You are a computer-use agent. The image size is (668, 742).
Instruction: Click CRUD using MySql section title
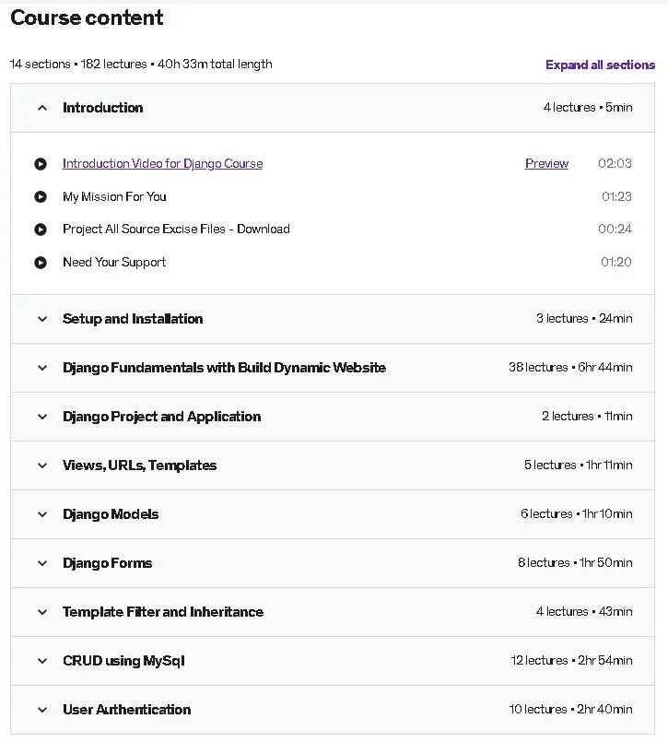click(x=123, y=661)
